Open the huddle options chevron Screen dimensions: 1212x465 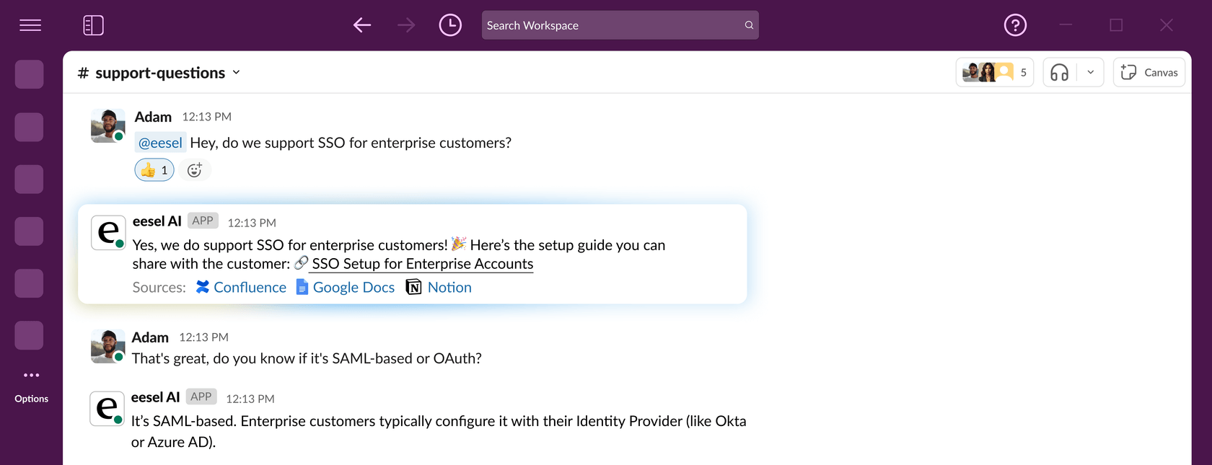coord(1090,73)
